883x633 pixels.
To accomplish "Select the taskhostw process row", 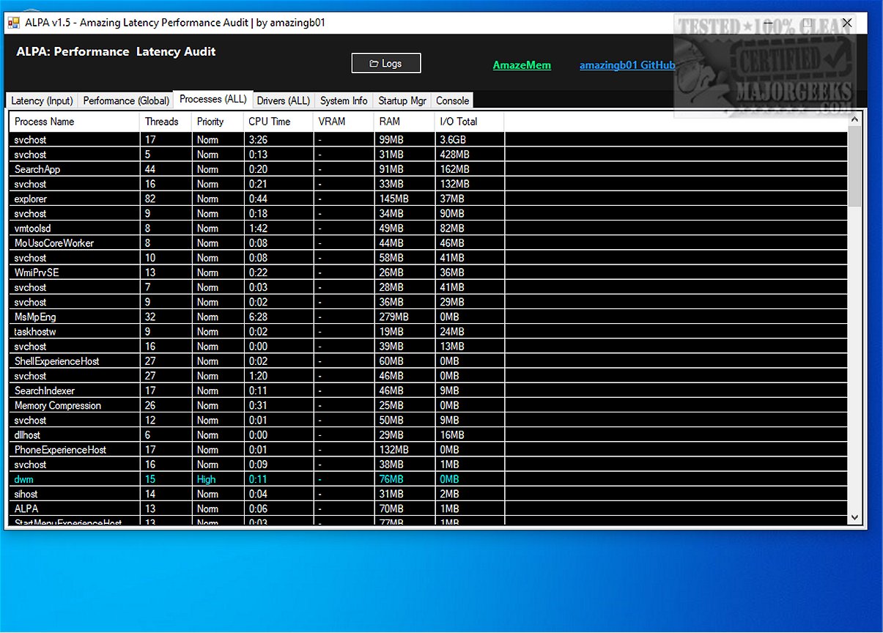I will pyautogui.click(x=429, y=332).
